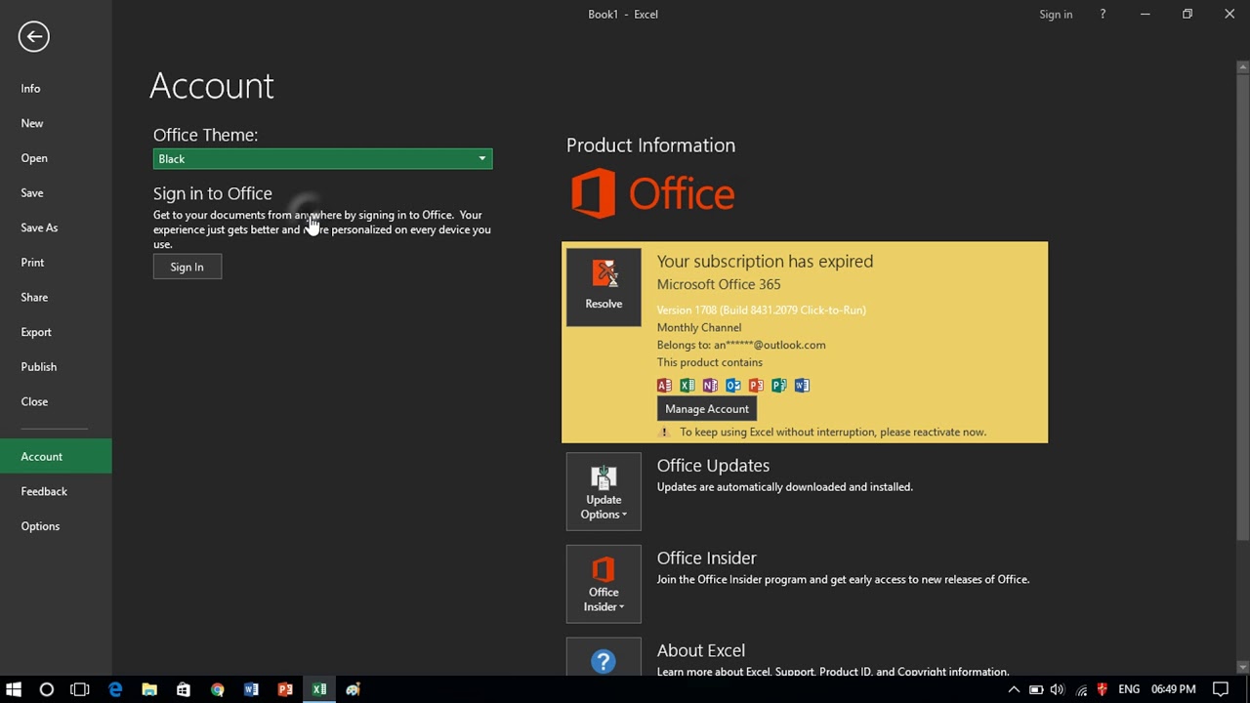Screen dimensions: 1250x703
Task: Click the battery icon in system tray
Action: click(1036, 690)
